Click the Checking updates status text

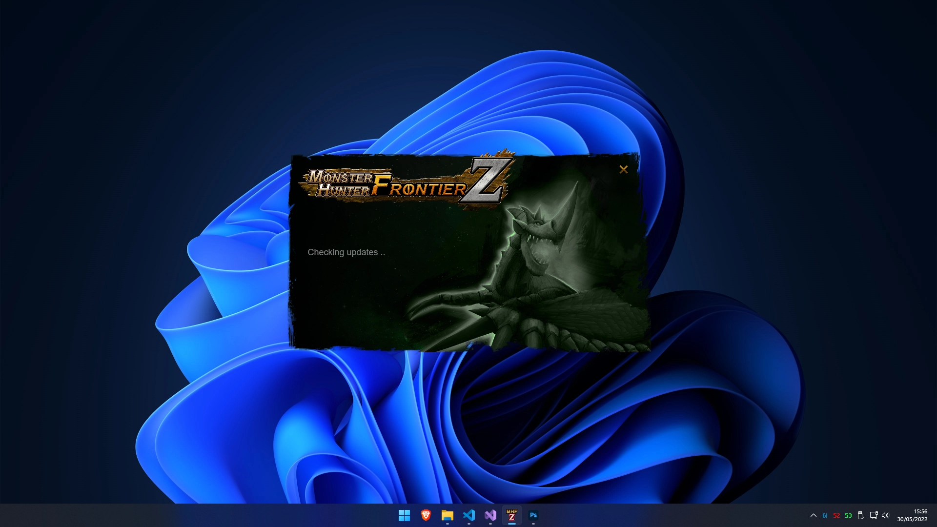[x=346, y=252]
